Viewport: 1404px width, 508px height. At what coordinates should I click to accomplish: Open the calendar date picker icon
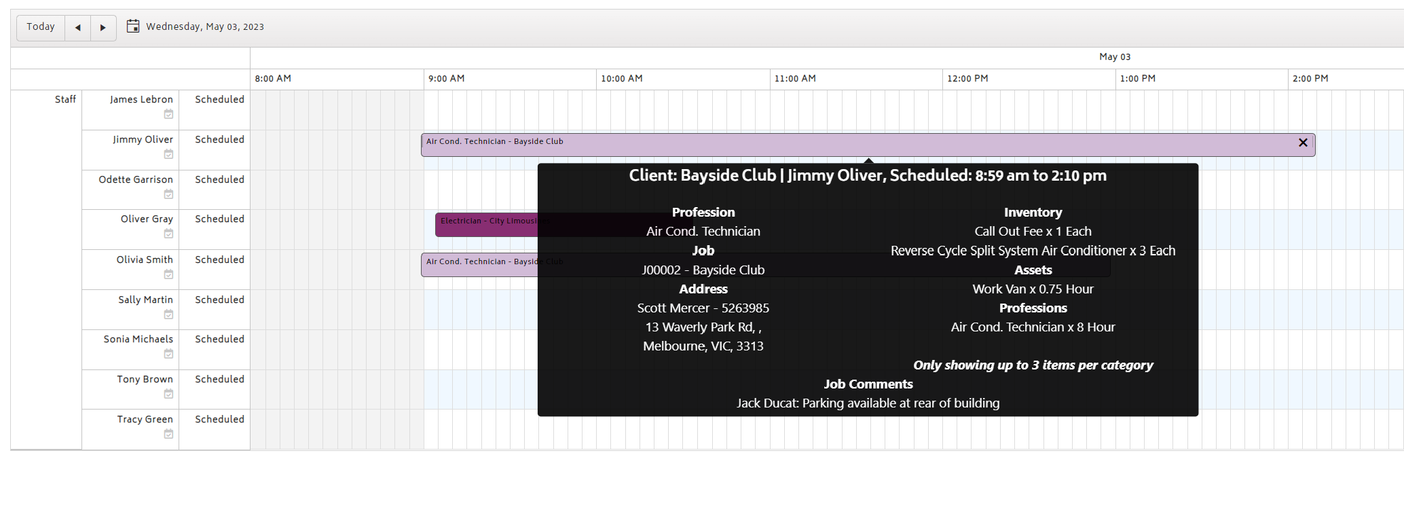coord(133,26)
